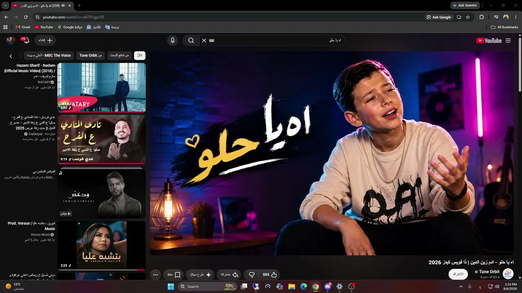The image size is (522, 293).
Task: Open Chrome three-dot menu
Action: (516, 17)
